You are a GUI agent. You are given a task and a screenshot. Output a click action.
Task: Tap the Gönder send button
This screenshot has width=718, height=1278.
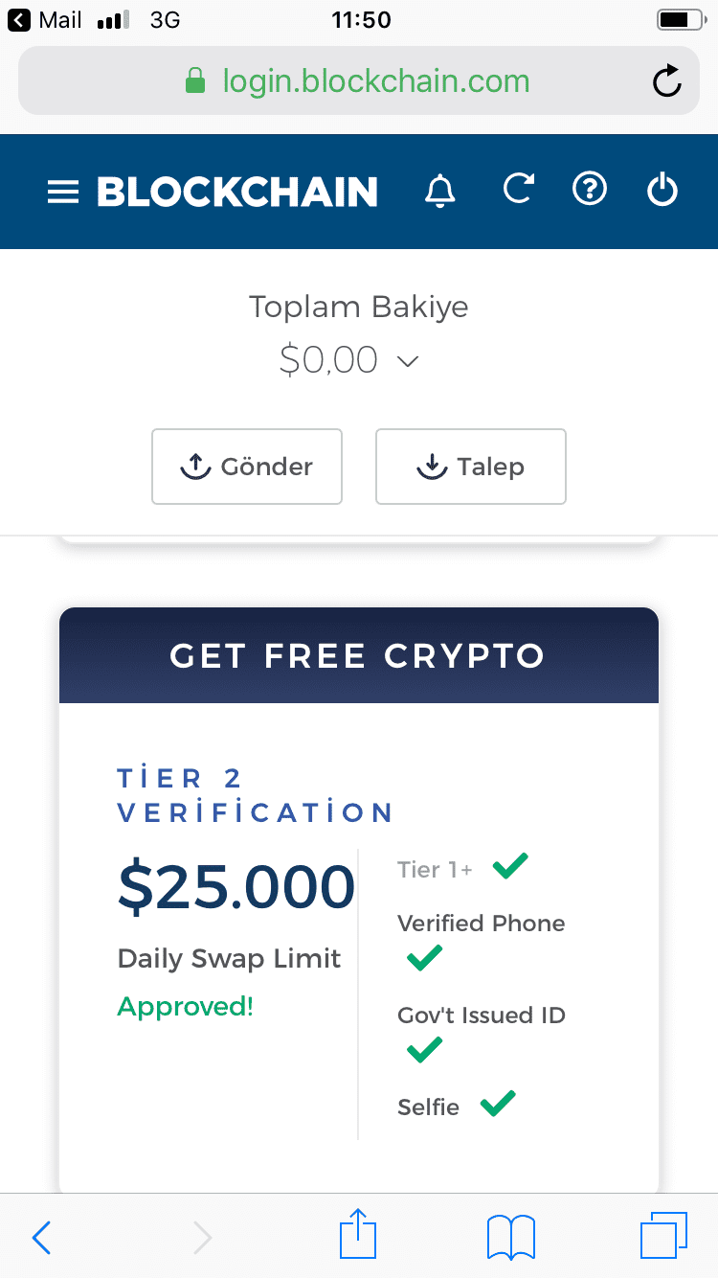coord(247,467)
